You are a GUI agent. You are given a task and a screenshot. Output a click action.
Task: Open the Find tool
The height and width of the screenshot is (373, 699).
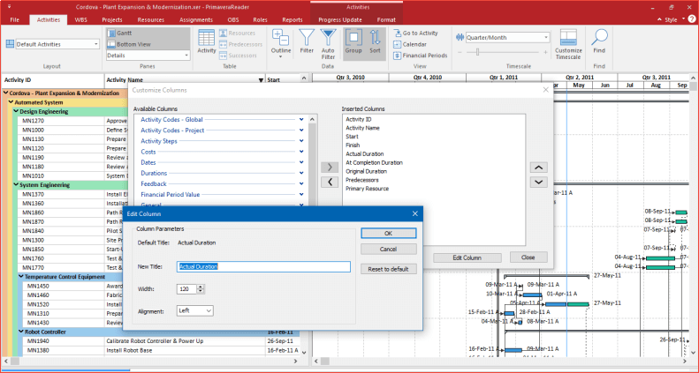point(599,41)
